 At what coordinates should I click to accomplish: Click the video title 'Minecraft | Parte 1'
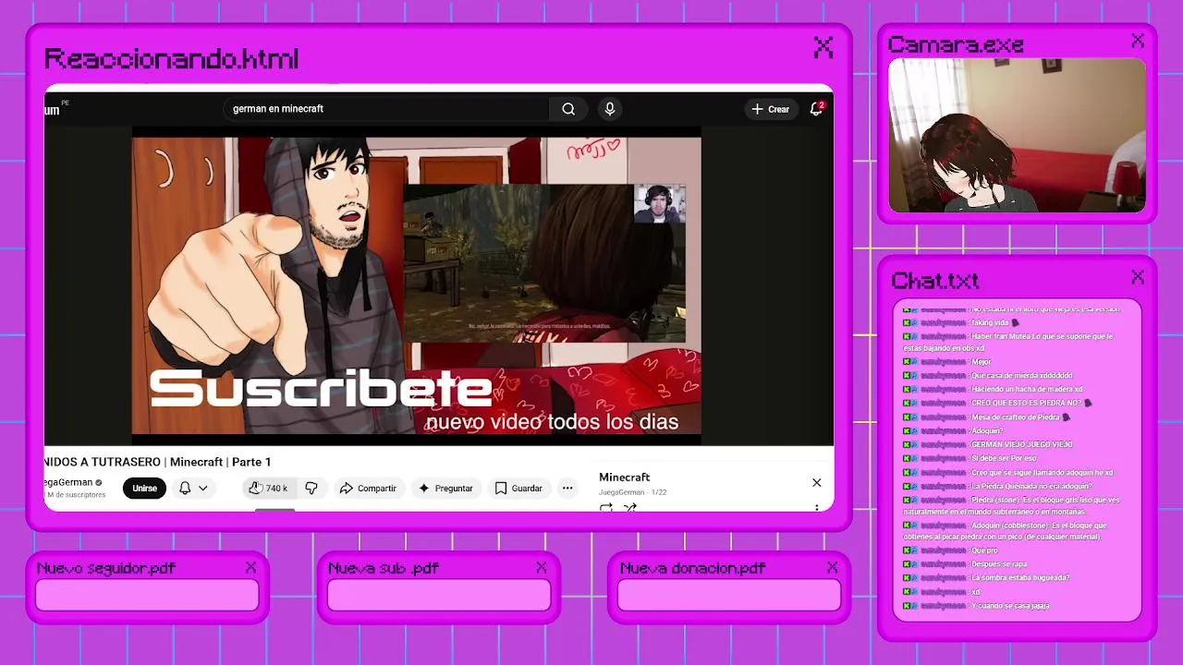click(220, 462)
